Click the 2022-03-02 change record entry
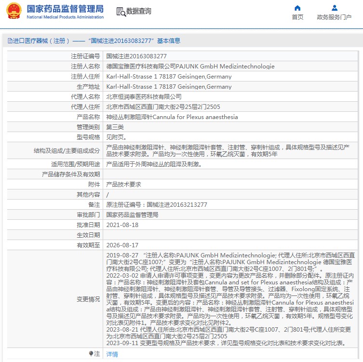363x362 pixels. pyautogui.click(x=230, y=299)
